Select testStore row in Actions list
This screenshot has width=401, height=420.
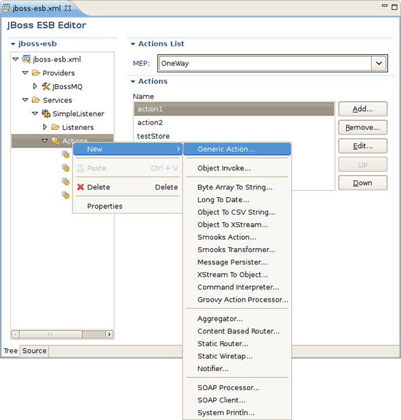coord(234,136)
